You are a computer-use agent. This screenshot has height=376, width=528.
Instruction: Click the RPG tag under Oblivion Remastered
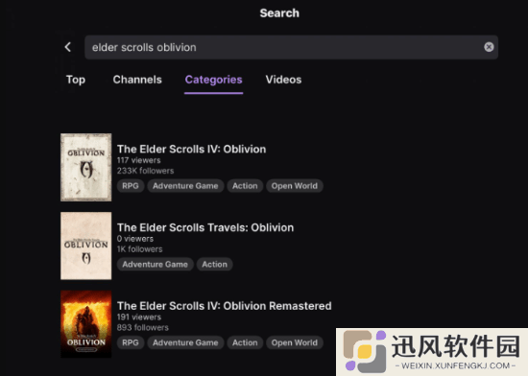[x=131, y=342]
